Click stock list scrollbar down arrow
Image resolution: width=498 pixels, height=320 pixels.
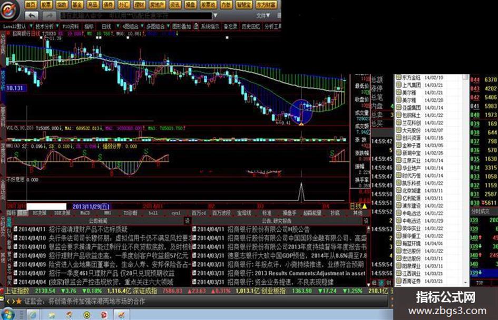(466, 282)
